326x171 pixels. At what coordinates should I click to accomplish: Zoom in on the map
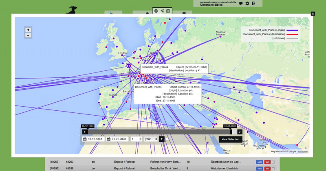coord(28,30)
